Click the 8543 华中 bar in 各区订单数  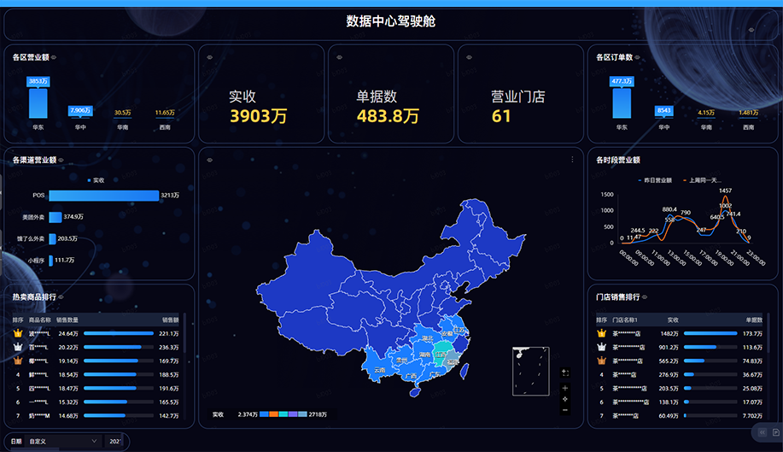click(663, 110)
